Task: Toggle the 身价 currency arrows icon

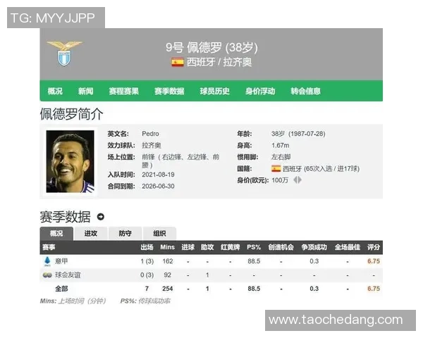Action: pos(298,180)
